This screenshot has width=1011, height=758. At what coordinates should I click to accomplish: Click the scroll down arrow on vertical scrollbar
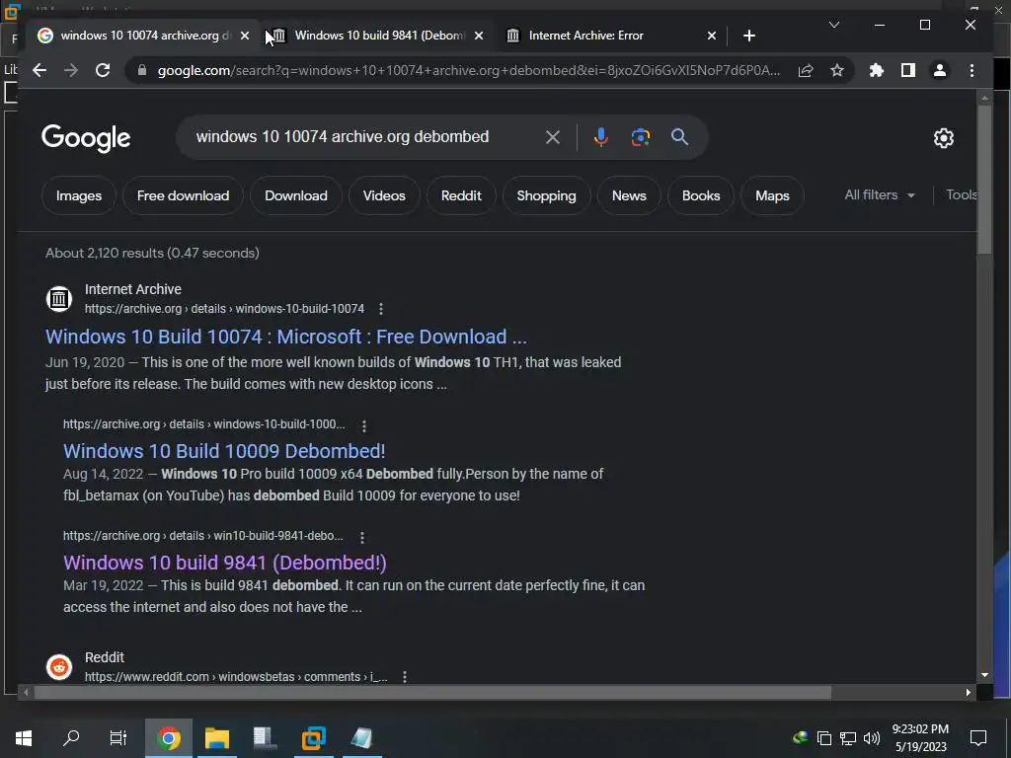984,675
